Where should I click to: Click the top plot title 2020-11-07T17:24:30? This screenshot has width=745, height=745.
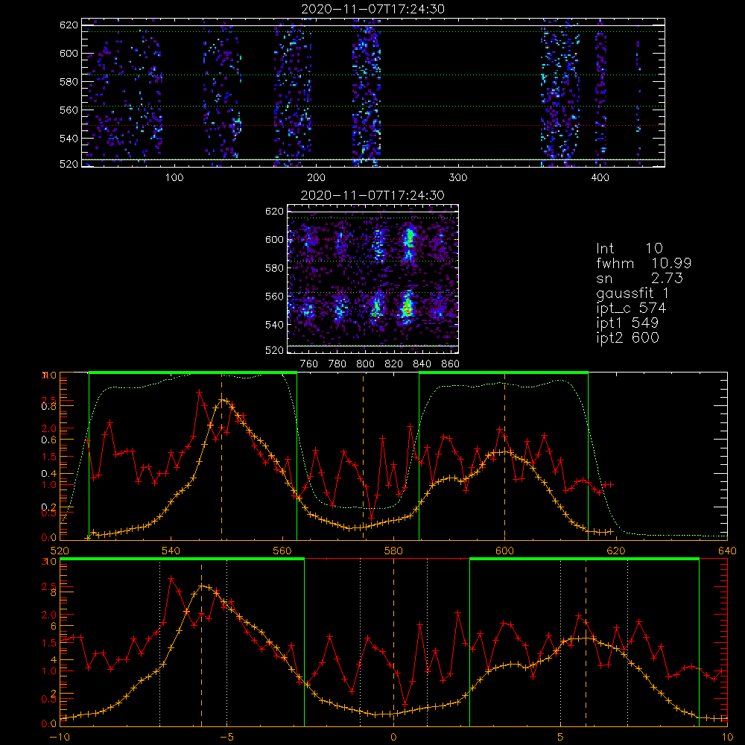point(373,9)
